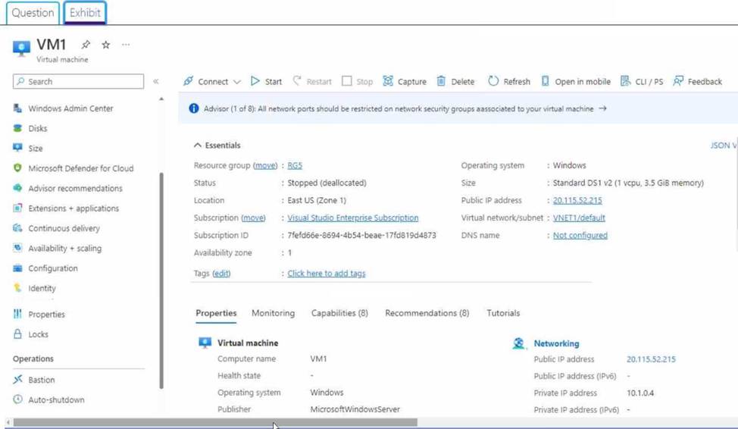The width and height of the screenshot is (738, 429).
Task: Open Microsoft Defender for Cloud
Action: (80, 168)
